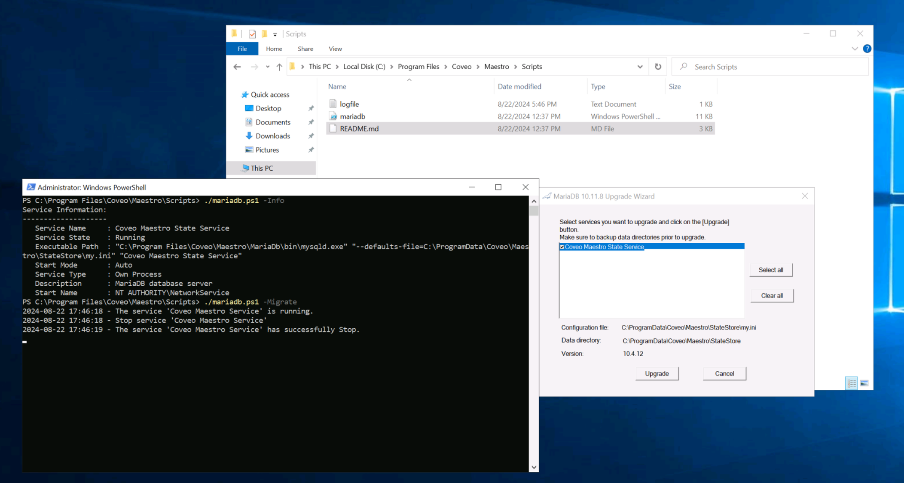Uncheck Coveo Maestro State Service checkbox
The width and height of the screenshot is (904, 483).
[562, 247]
